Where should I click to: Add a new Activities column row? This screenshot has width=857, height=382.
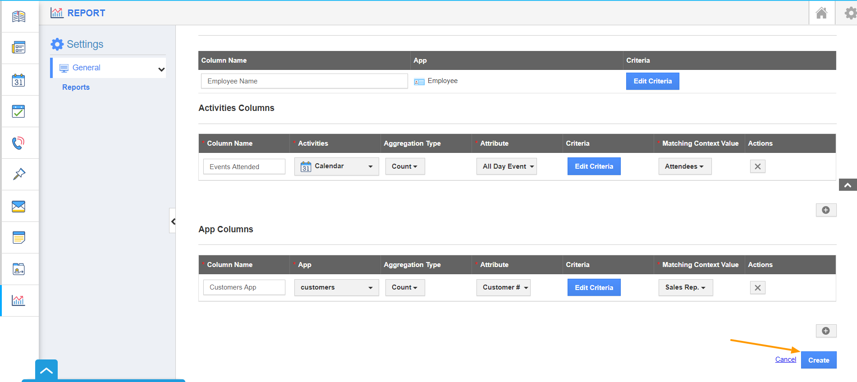(826, 210)
